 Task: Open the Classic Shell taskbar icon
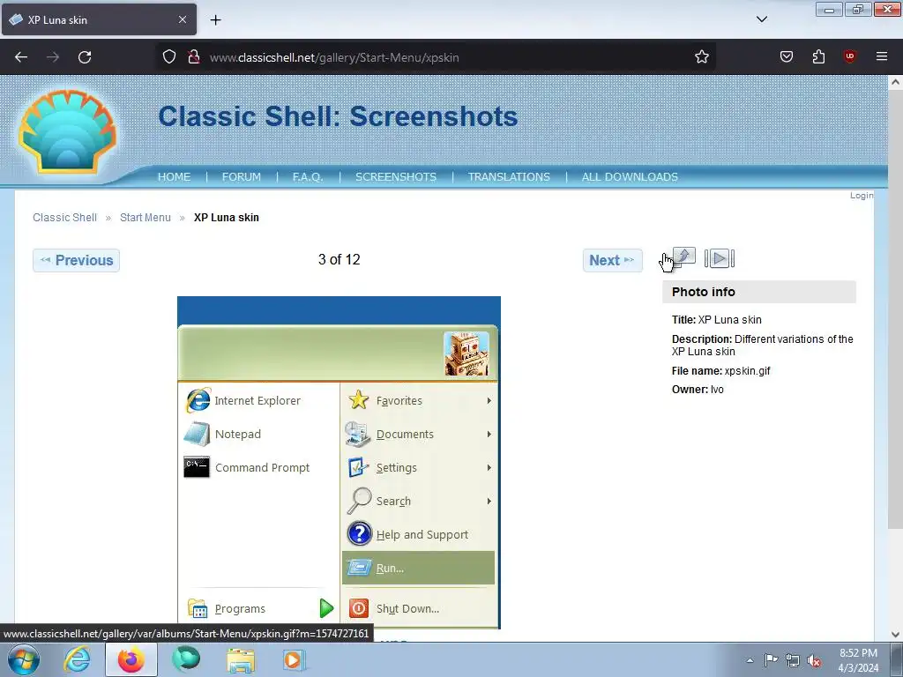[x=186, y=659]
